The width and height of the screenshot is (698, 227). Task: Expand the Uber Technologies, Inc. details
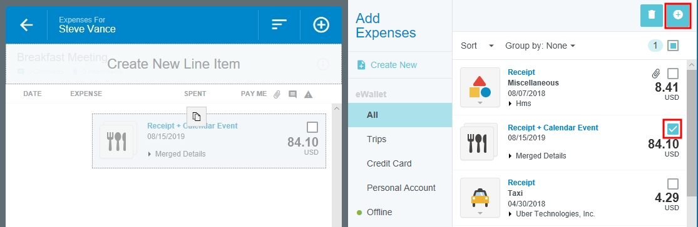[x=551, y=214]
